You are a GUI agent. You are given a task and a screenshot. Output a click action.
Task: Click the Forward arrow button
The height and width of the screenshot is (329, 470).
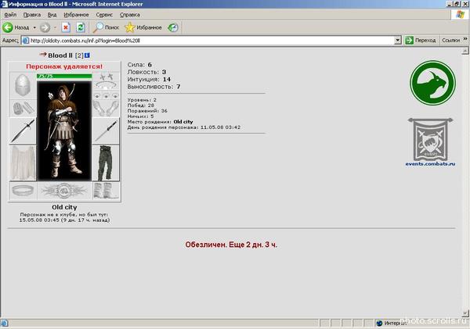(x=45, y=27)
